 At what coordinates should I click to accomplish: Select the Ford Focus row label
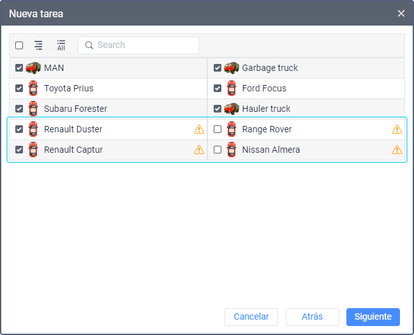(x=264, y=88)
